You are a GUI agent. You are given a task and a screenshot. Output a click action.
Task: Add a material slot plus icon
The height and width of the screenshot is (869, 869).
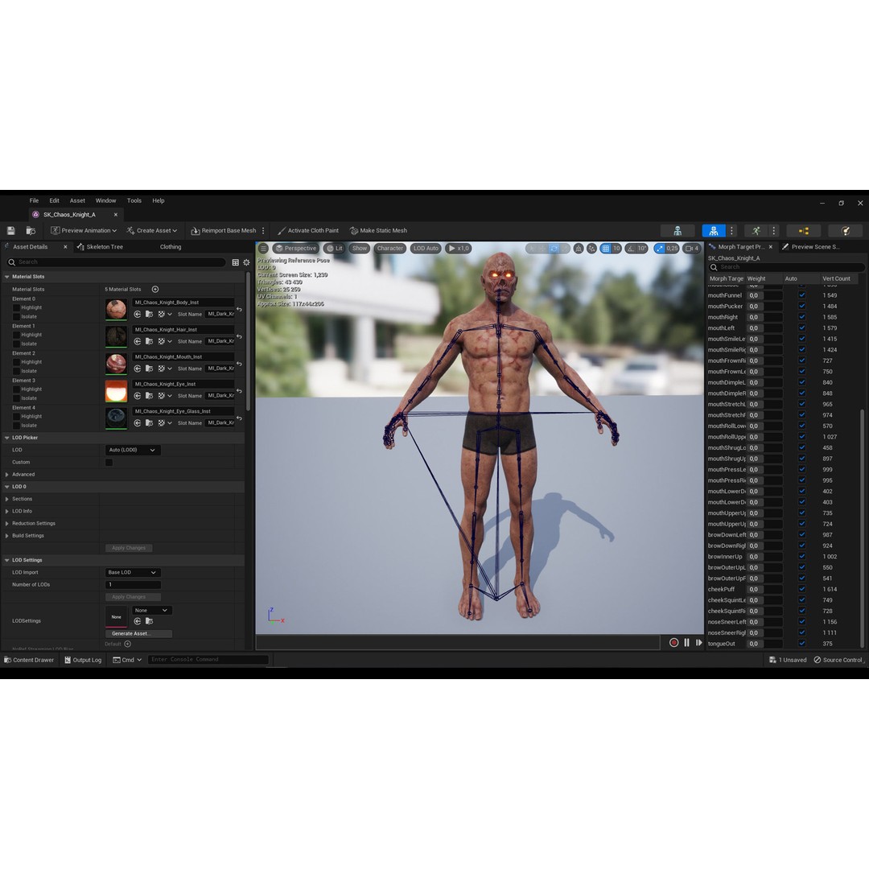[x=155, y=290]
